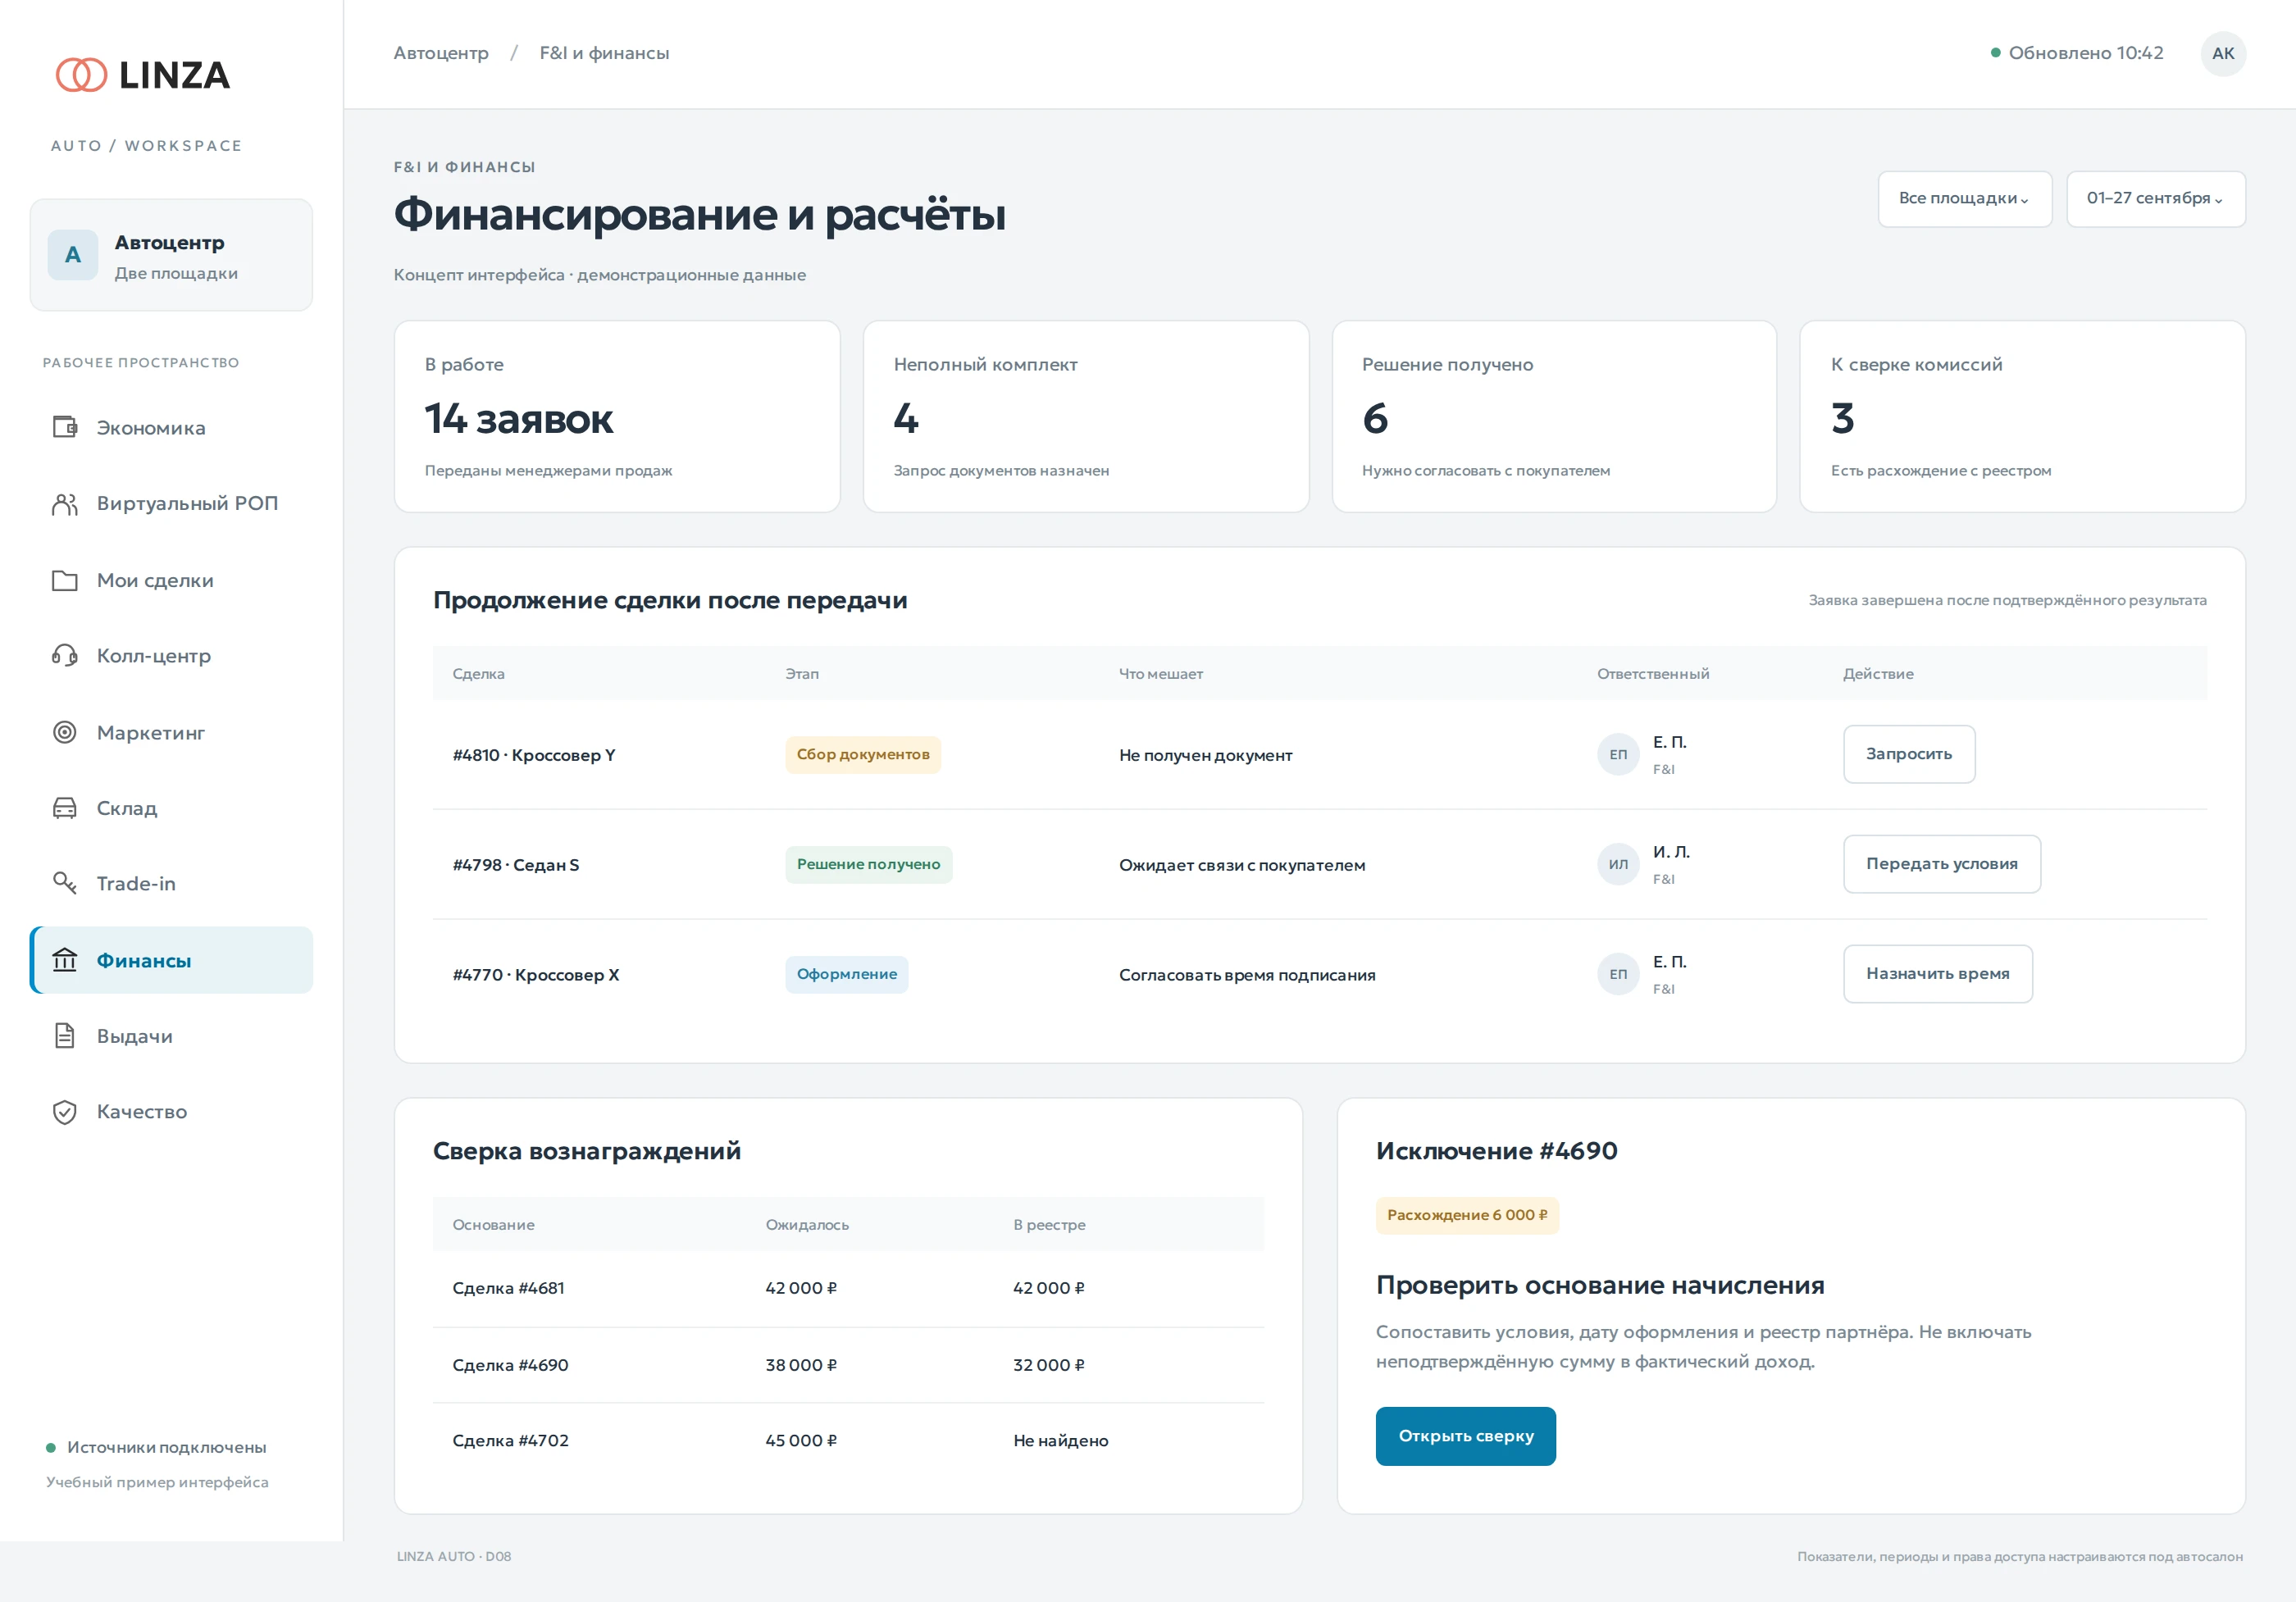
Task: Follow the Автоцентр breadcrumb link
Action: pyautogui.click(x=441, y=53)
